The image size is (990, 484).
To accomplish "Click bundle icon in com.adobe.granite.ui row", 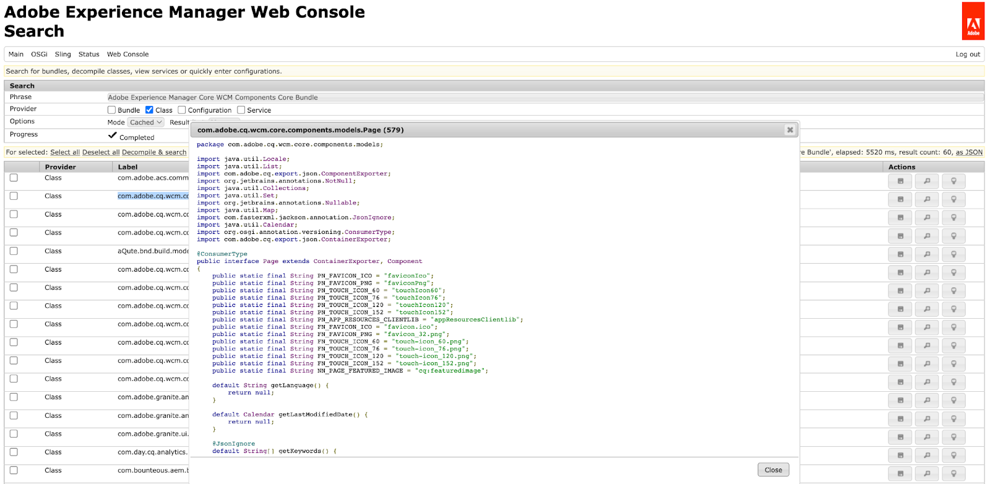I will [x=900, y=437].
